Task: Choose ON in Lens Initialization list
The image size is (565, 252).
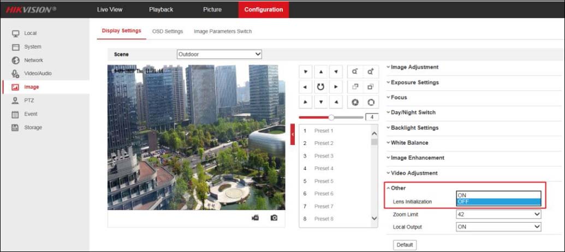Action: (499, 195)
